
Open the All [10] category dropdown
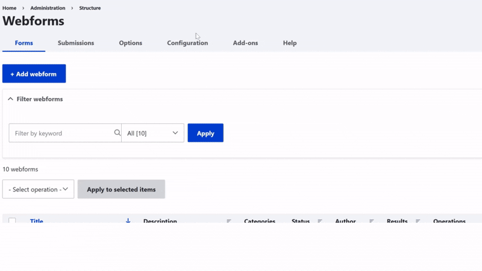[x=153, y=133]
